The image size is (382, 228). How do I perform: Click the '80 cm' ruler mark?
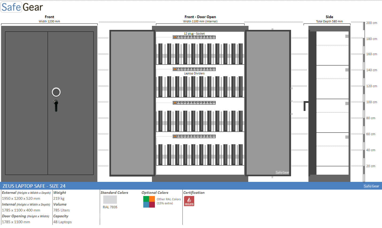371,118
